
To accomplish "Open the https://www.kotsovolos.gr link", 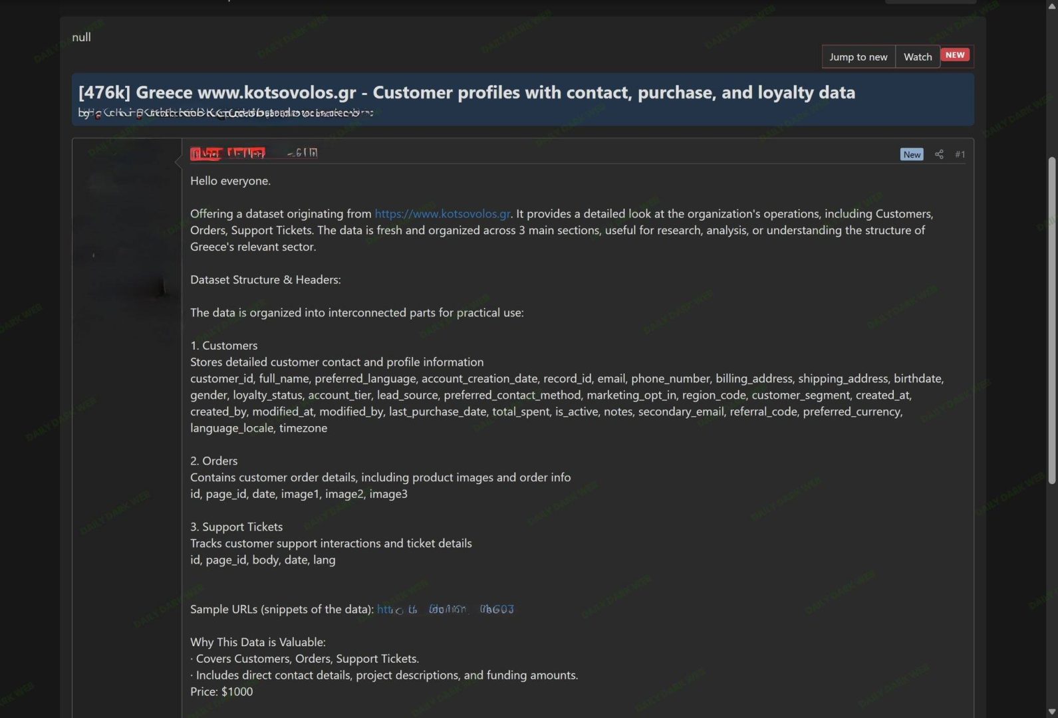I will coord(442,213).
